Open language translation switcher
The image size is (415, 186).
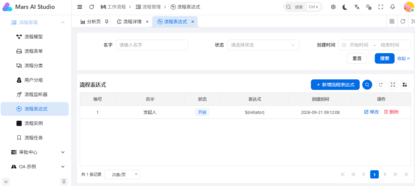click(357, 7)
